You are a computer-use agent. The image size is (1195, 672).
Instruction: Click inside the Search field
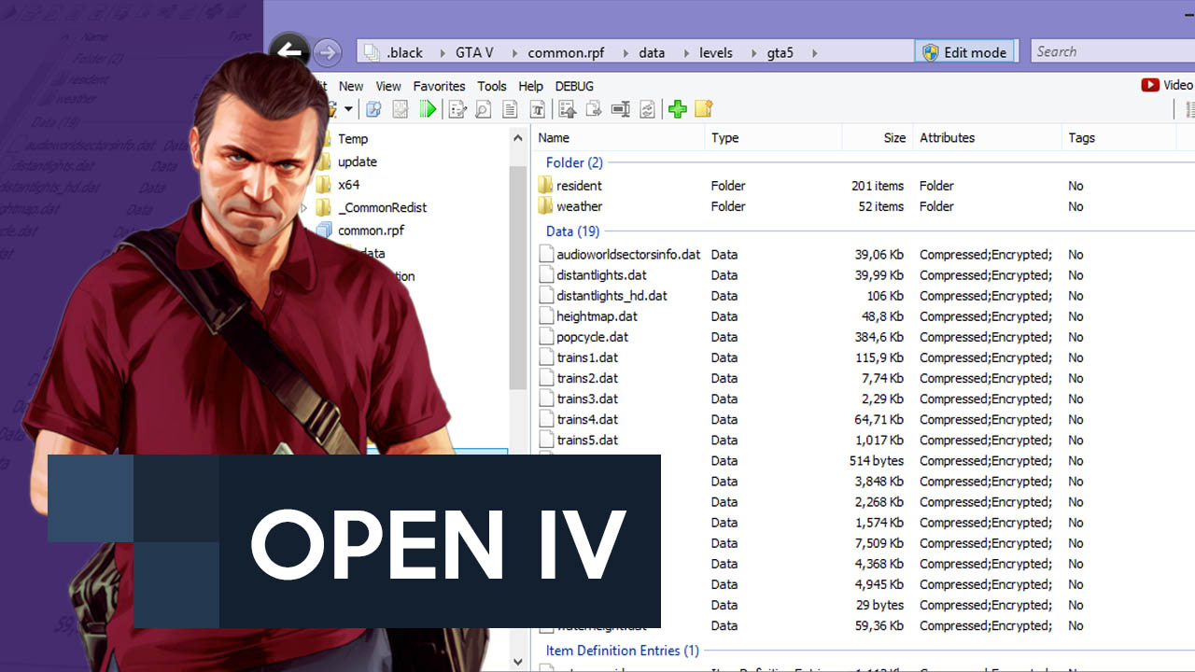(x=1111, y=51)
